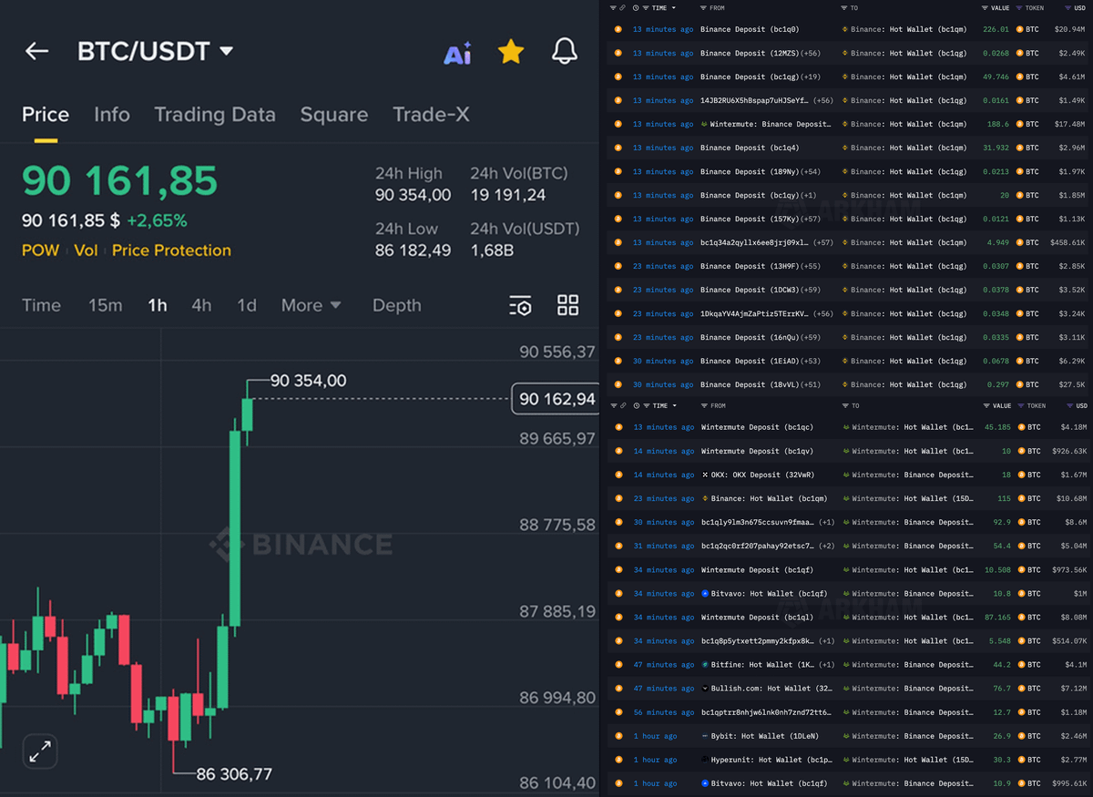Click TOKEN filter icon in Binance table
Screen dimensions: 1093x797
[x=1019, y=7]
